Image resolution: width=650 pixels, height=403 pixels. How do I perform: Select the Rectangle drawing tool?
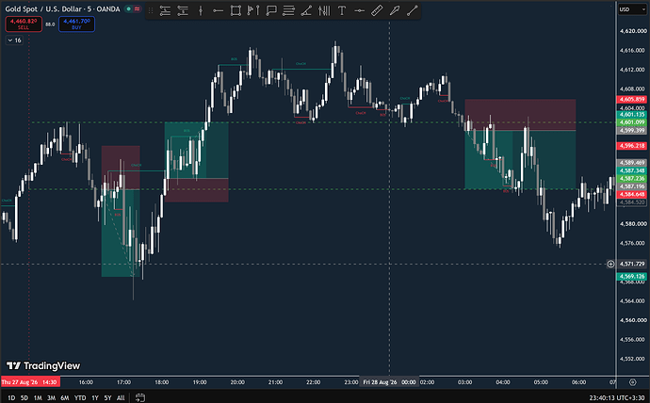[x=236, y=11]
